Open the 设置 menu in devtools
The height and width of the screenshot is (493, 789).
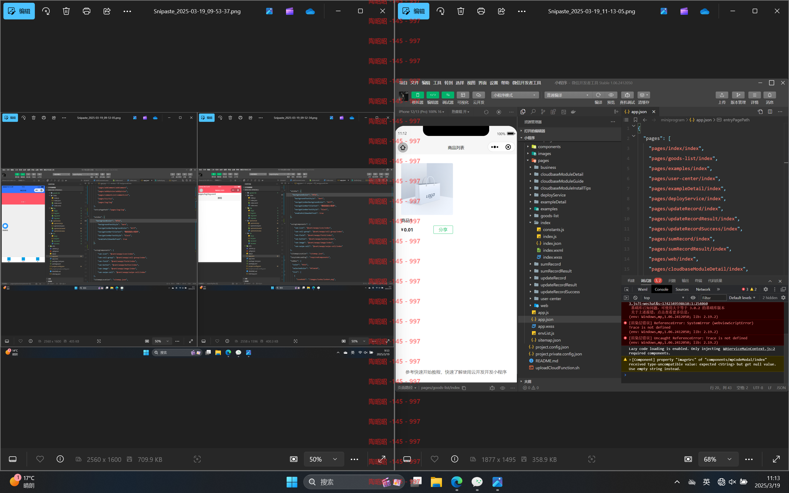point(494,83)
